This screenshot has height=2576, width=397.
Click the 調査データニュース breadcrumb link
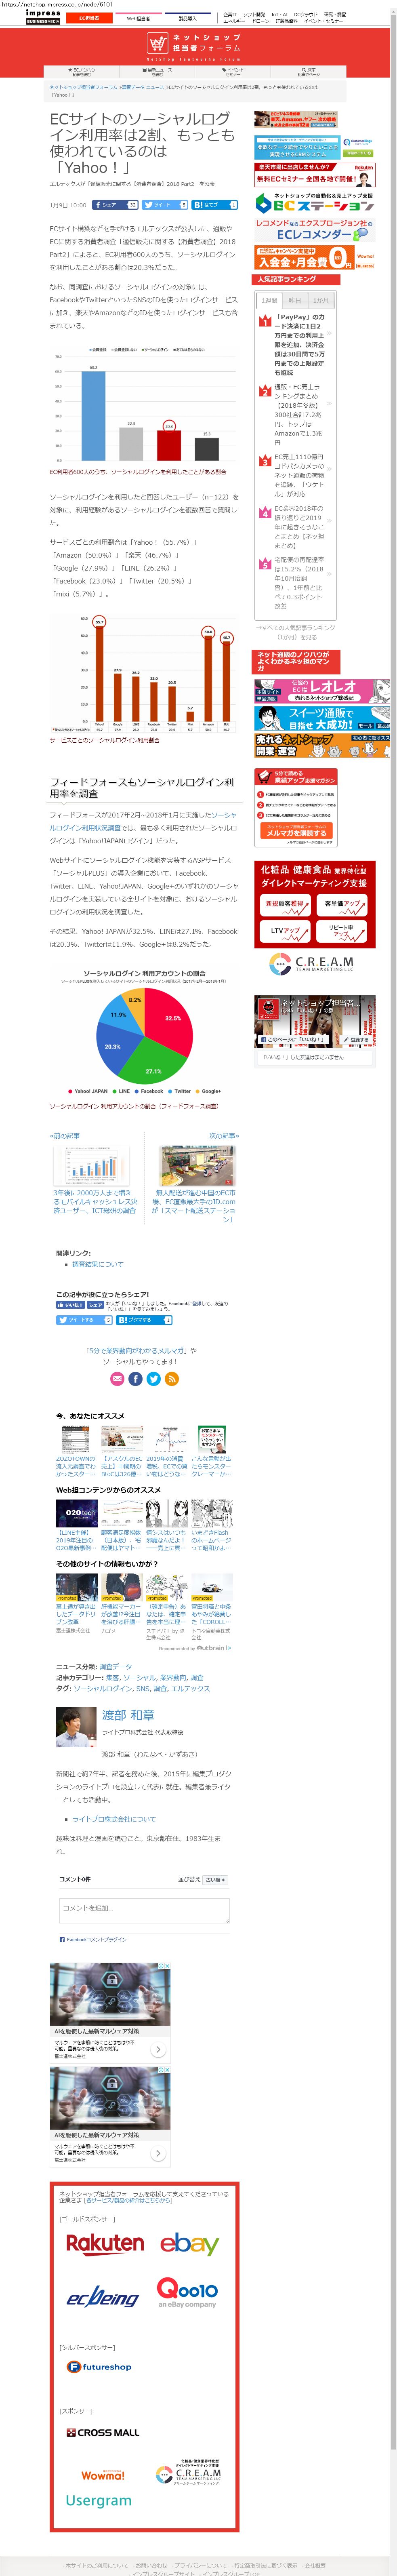[143, 87]
